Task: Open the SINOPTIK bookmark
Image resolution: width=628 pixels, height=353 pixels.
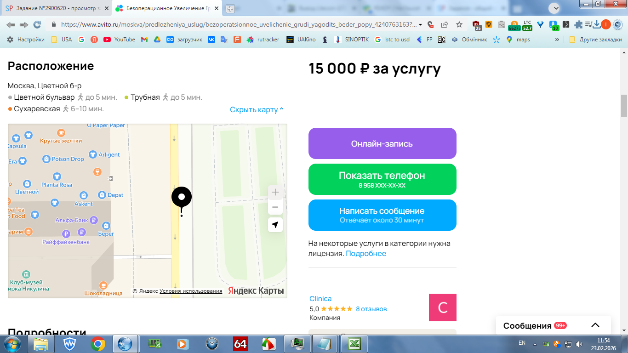Action: coord(352,40)
